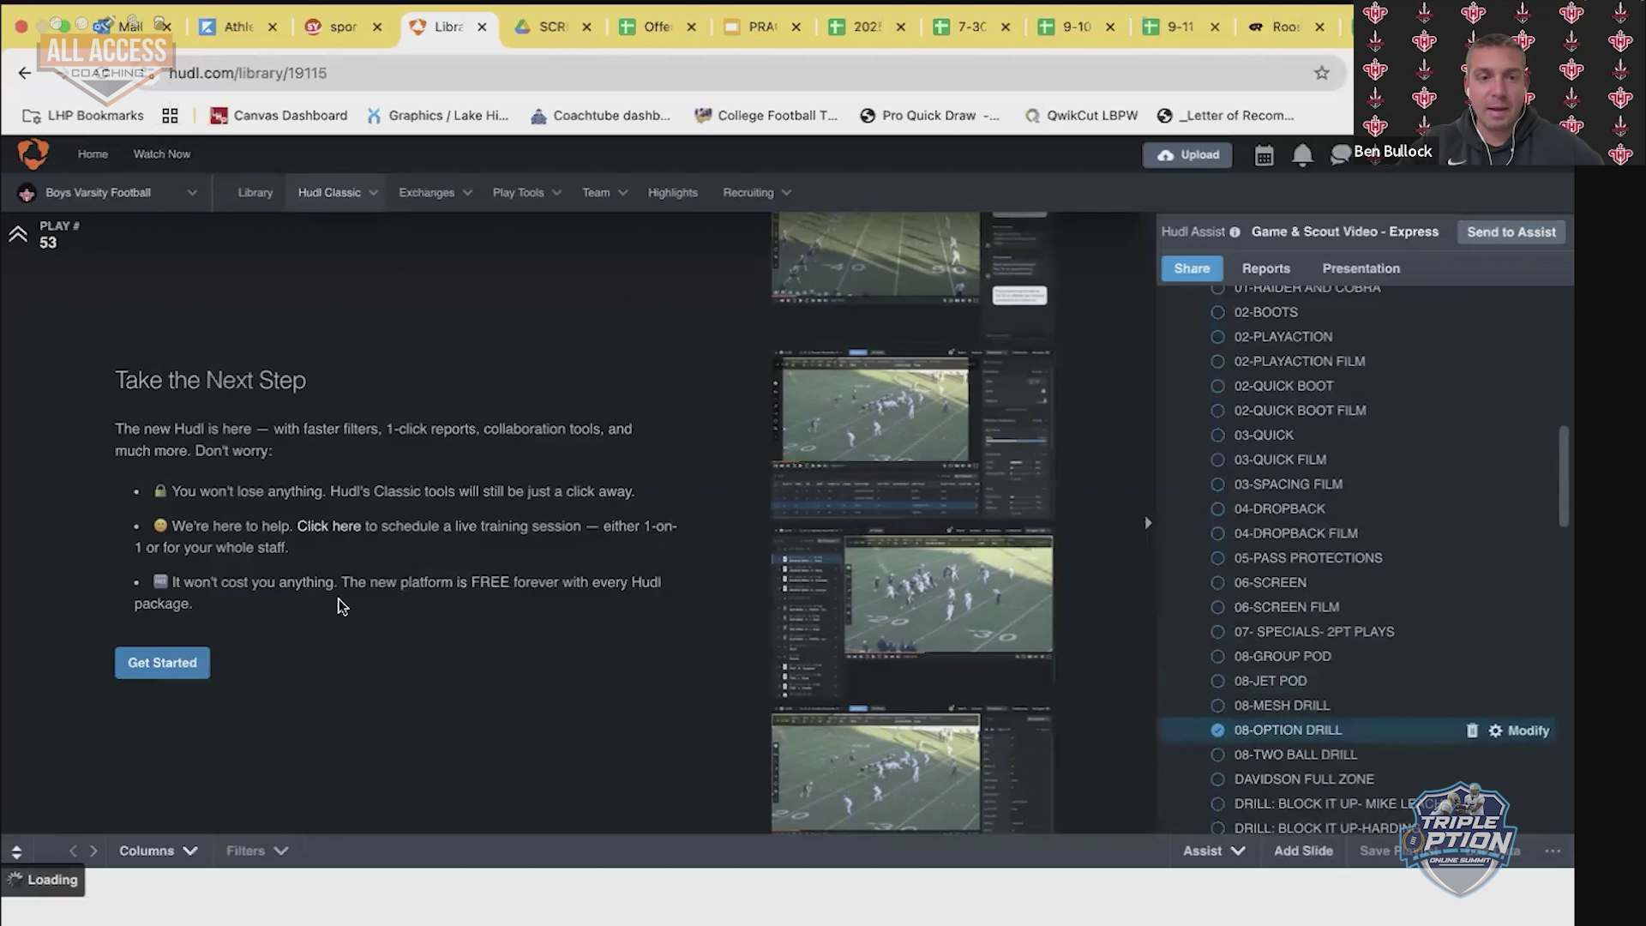Switch to the Presentation tab

coord(1361,268)
